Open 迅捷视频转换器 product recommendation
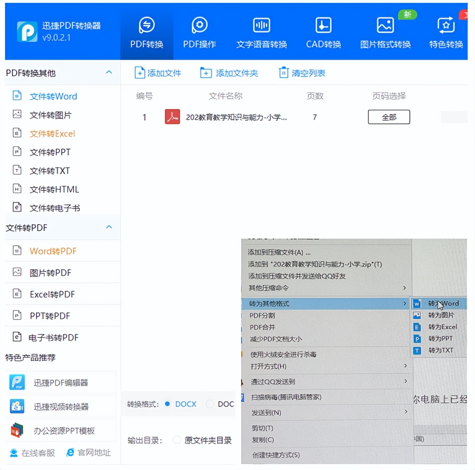Image resolution: width=475 pixels, height=470 pixels. 61,407
